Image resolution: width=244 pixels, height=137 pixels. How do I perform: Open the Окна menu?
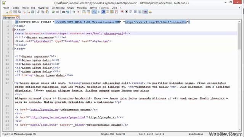point(114,8)
